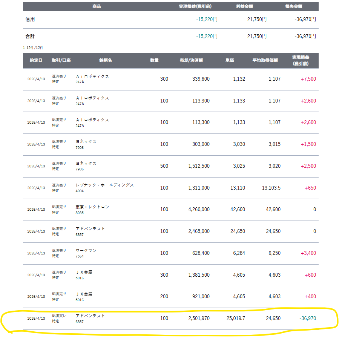Select the 信用 row label in summary
The image size is (339, 337).
[x=30, y=19]
